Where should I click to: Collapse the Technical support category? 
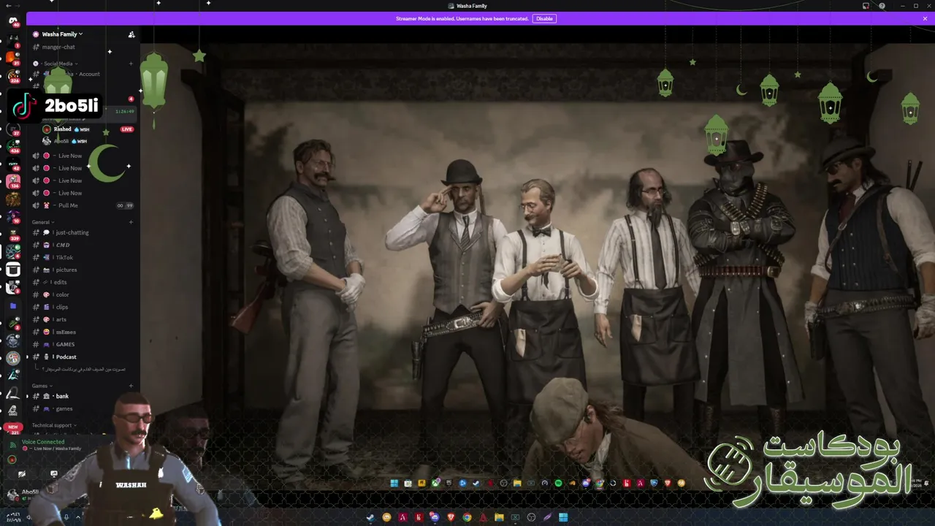pyautogui.click(x=54, y=425)
